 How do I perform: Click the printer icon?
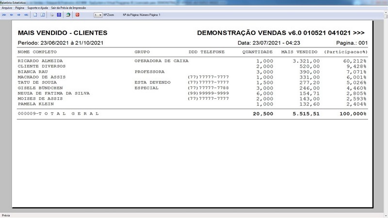[52, 15]
